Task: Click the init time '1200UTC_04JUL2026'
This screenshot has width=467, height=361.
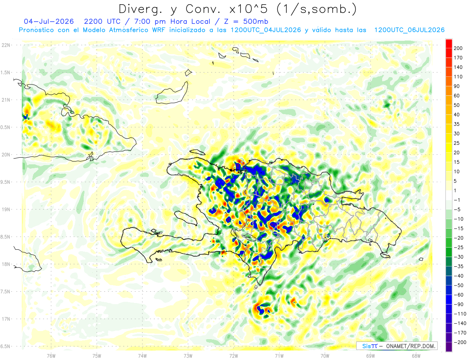Action: click(265, 30)
